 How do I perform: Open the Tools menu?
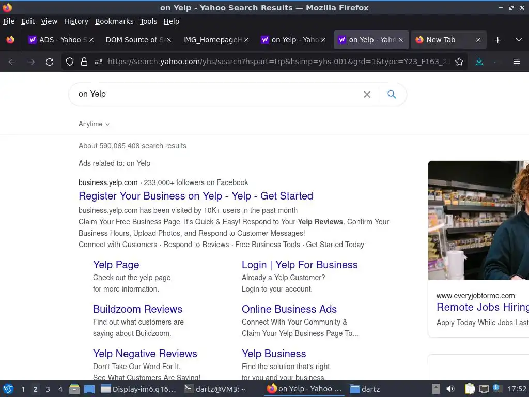(148, 21)
